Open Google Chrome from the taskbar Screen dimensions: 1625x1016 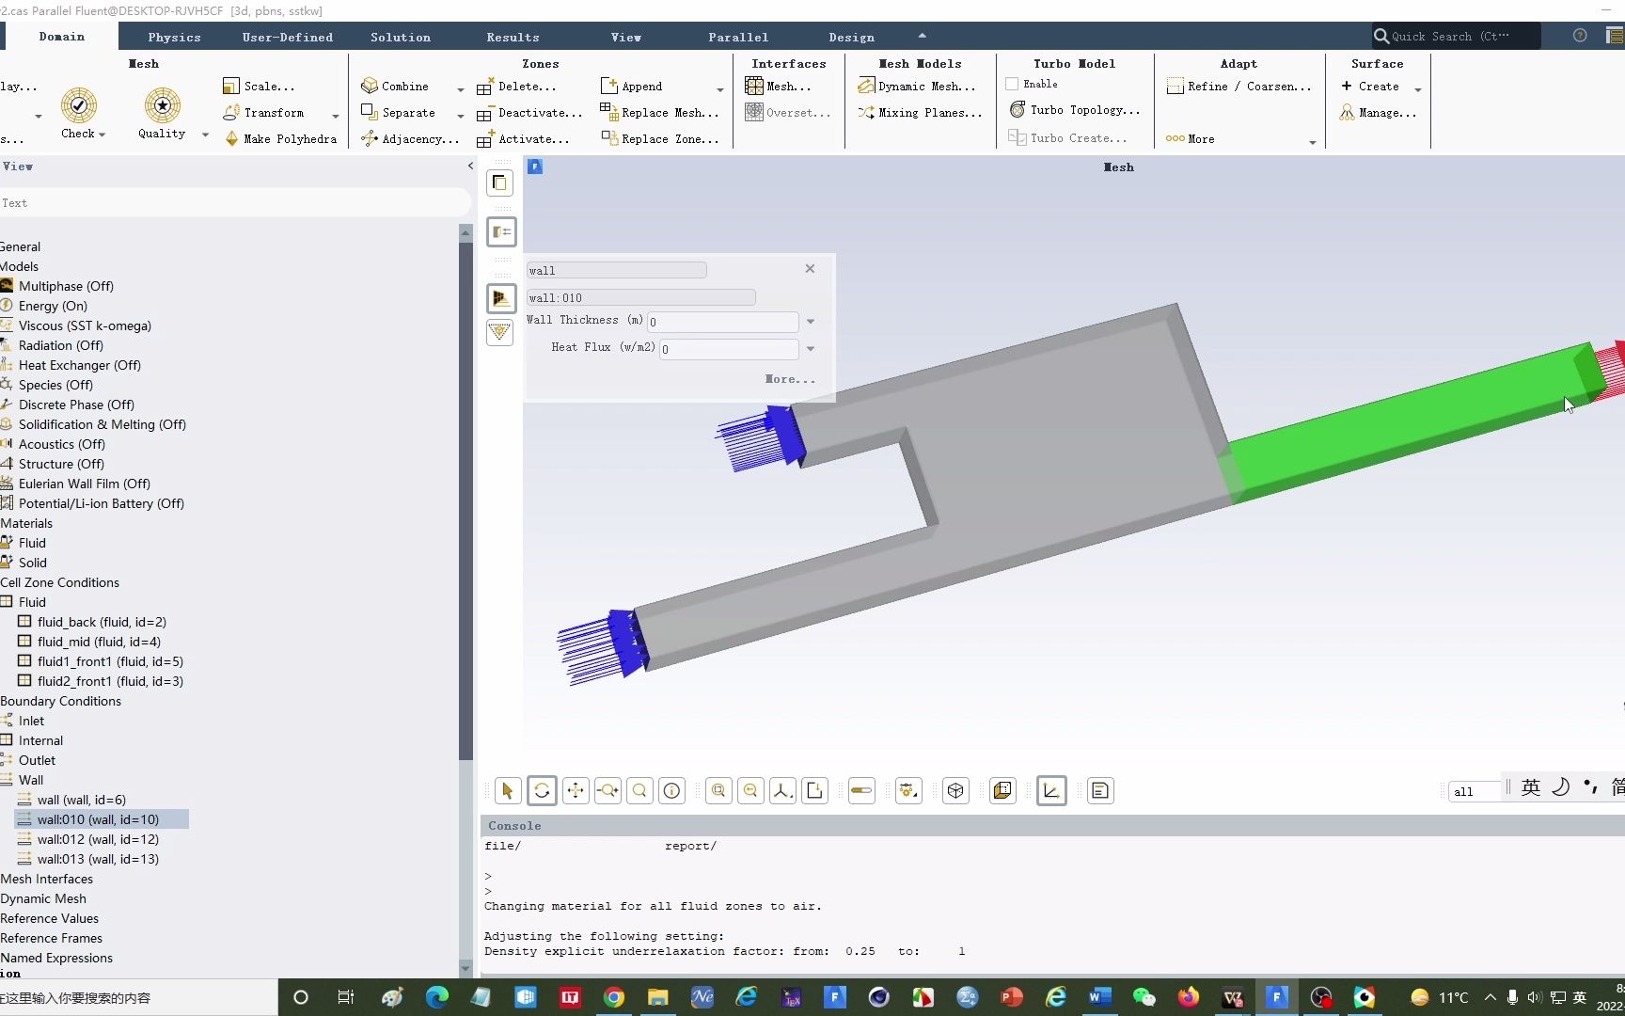pyautogui.click(x=614, y=997)
